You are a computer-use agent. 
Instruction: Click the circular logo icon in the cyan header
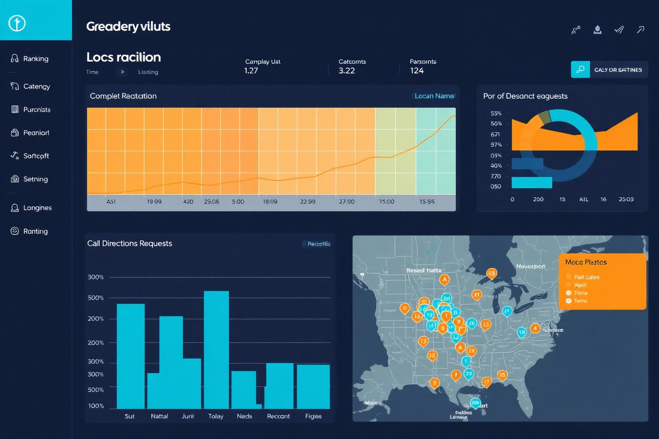tap(17, 23)
